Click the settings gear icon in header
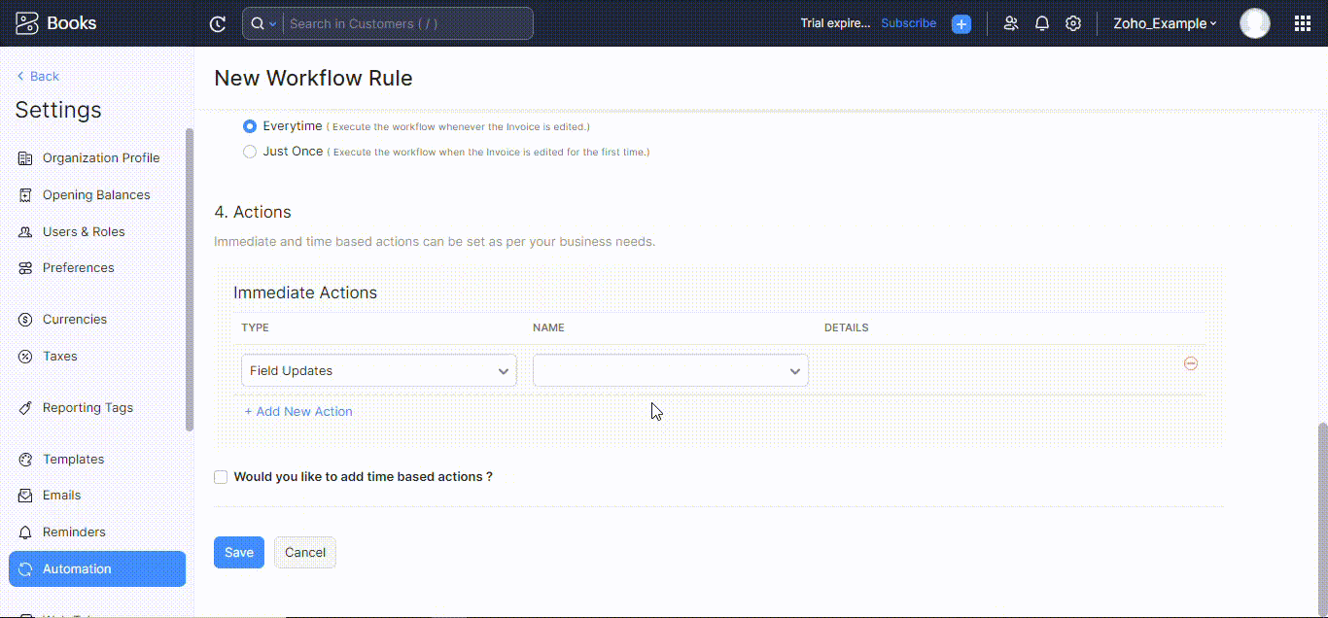 [x=1073, y=23]
